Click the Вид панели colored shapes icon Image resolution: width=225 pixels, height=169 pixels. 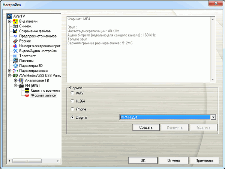point(15,21)
